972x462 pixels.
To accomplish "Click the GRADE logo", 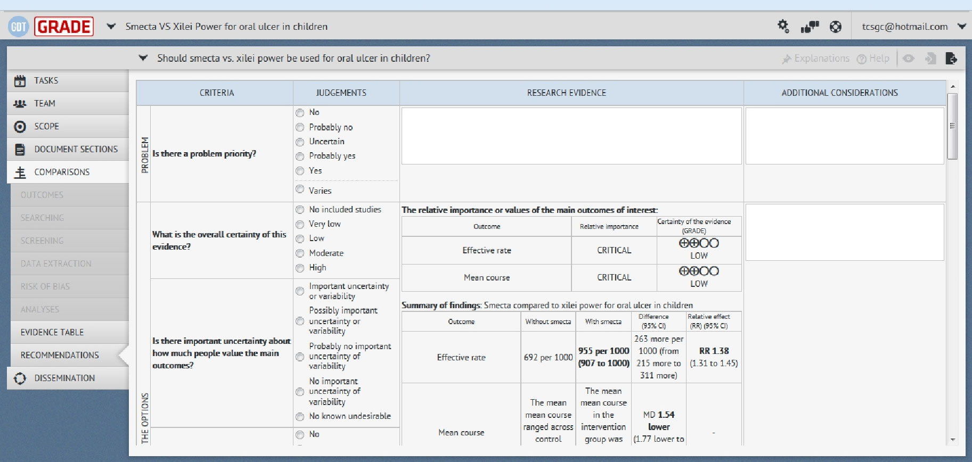I will point(64,27).
